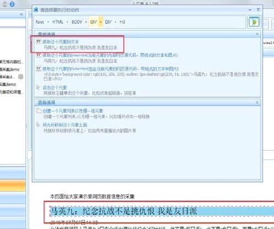This screenshot has height=229, width=274.
Task: Choose create an element list option
Action: pyautogui.click(x=73, y=111)
